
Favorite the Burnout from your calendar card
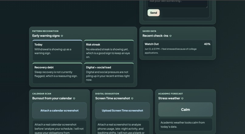click(74, 98)
